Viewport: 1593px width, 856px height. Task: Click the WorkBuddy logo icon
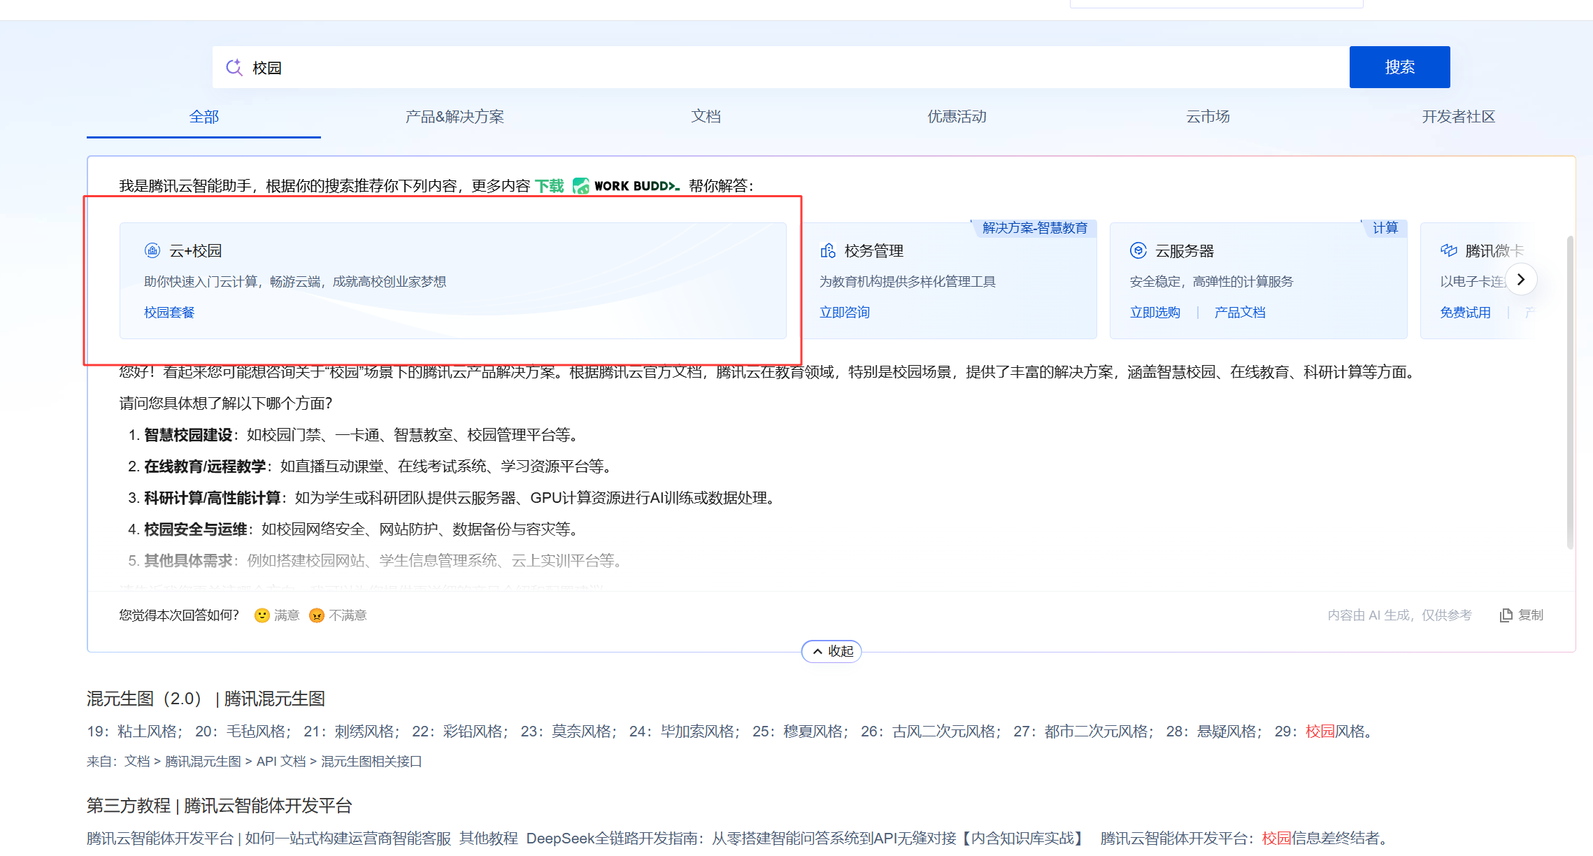581,186
